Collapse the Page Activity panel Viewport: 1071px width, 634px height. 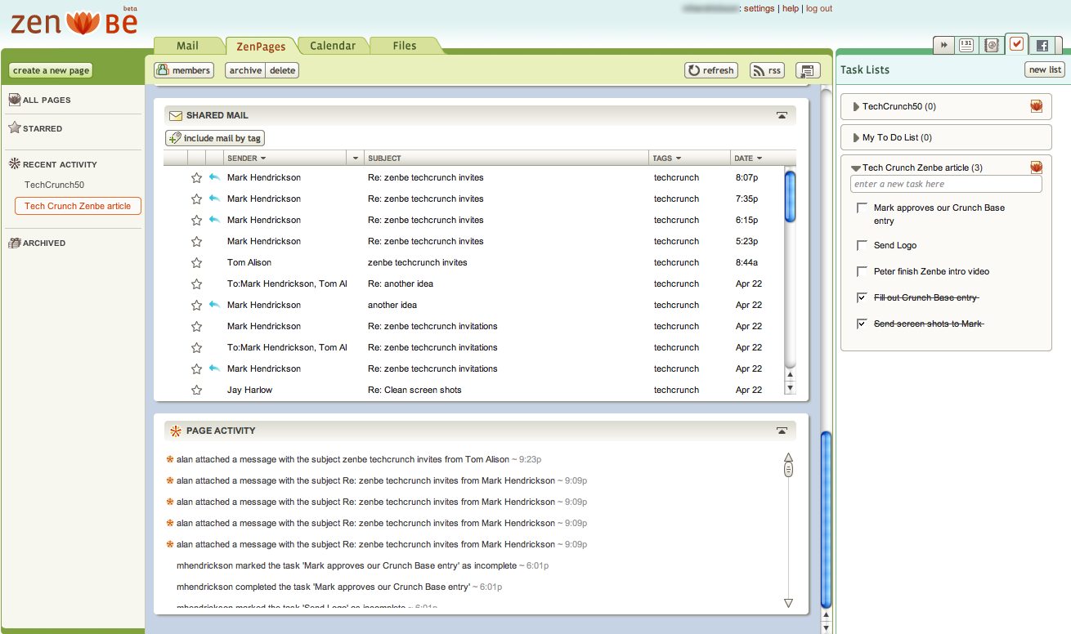782,431
